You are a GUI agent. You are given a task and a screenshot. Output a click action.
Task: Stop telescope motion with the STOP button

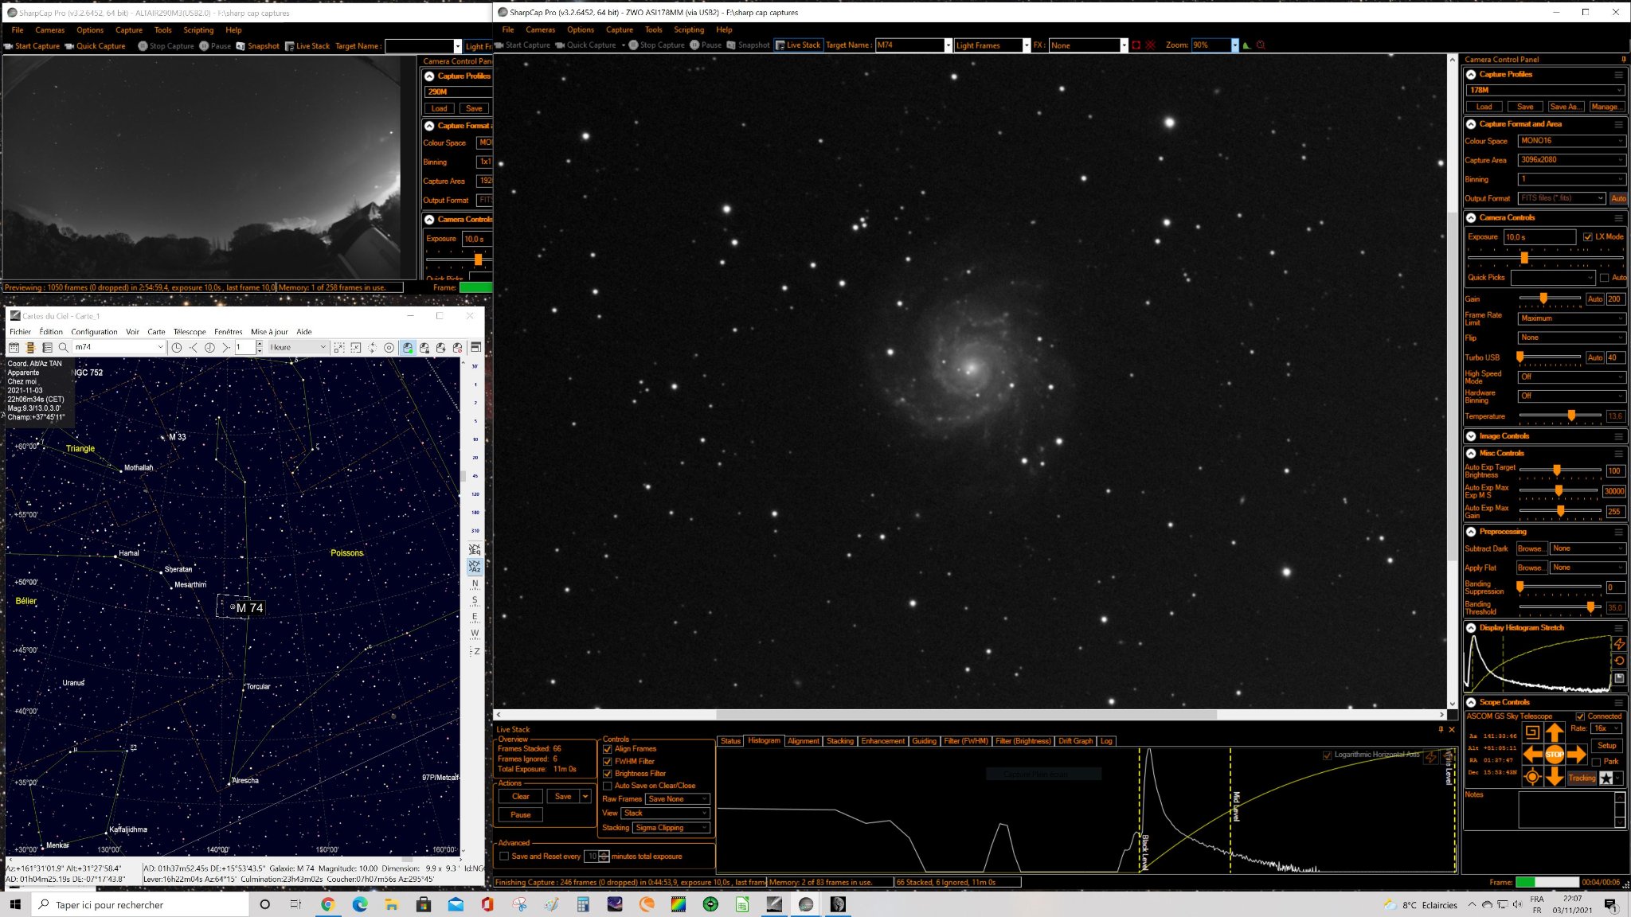tap(1554, 755)
